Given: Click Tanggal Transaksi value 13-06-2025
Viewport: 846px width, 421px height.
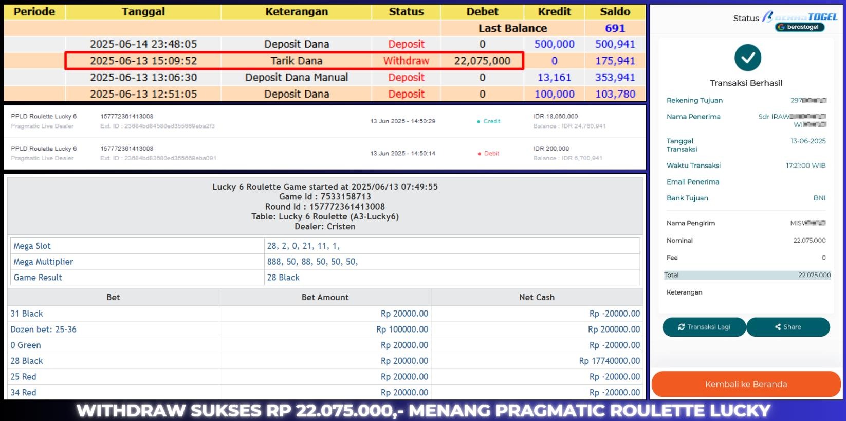Looking at the screenshot, I should 808,141.
